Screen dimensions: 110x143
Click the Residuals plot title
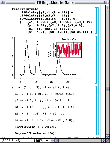pyautogui.click(x=69, y=39)
